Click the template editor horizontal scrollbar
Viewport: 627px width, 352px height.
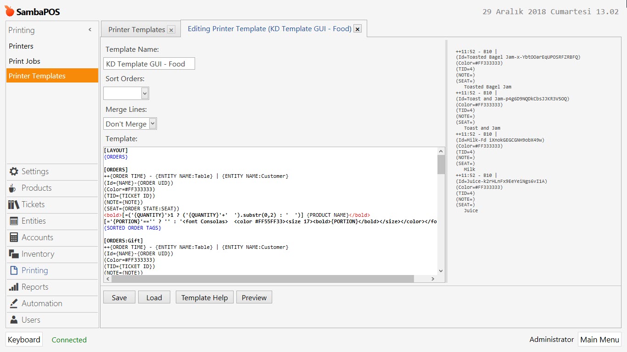point(262,279)
